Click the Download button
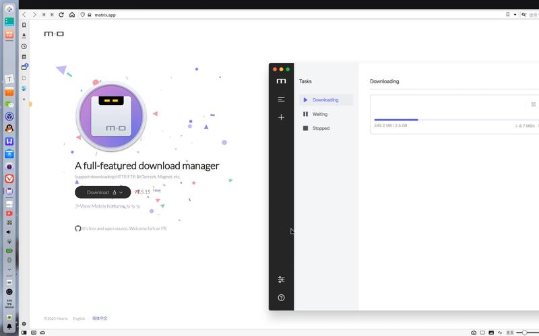 pyautogui.click(x=103, y=192)
